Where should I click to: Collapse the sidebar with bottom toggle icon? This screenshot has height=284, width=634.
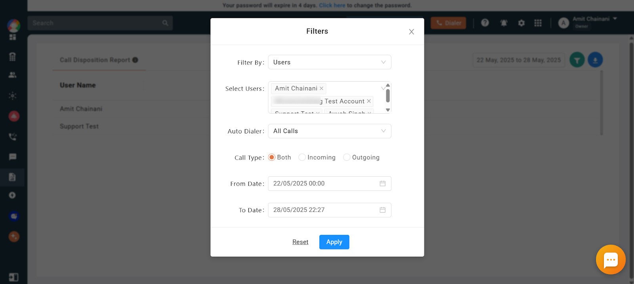(13, 277)
